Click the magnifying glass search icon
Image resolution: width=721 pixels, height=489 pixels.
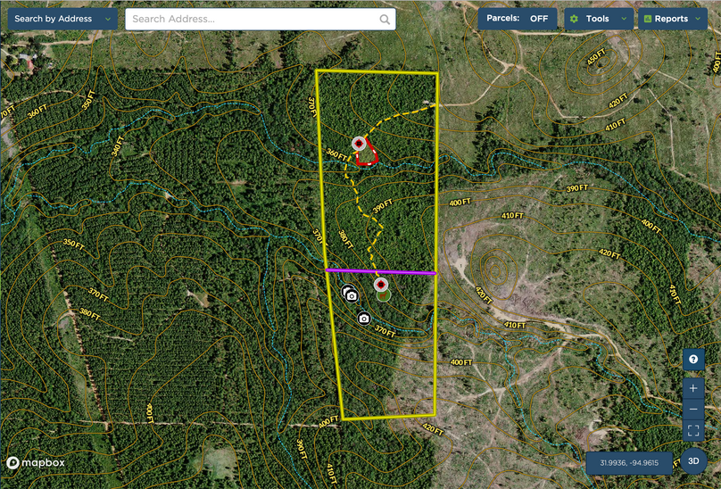coord(385,19)
